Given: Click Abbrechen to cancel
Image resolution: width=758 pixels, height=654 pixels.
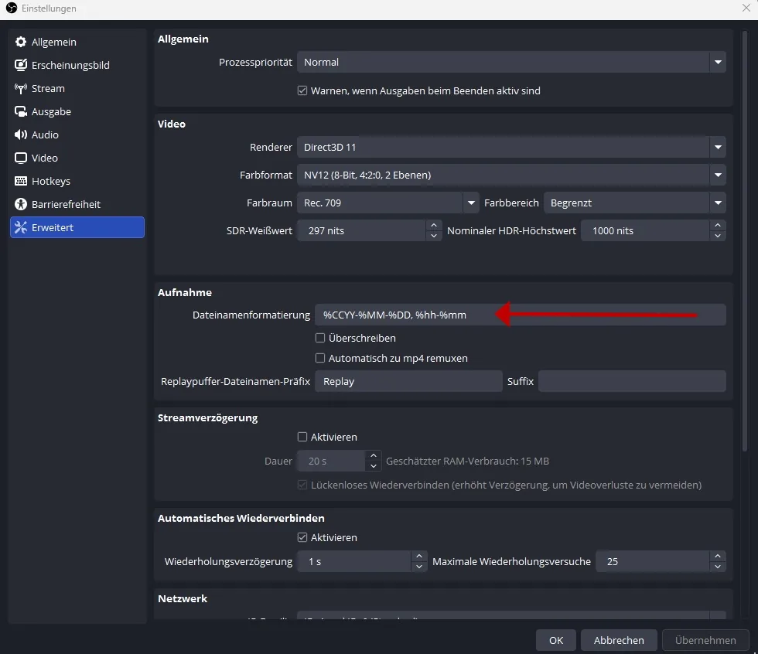Looking at the screenshot, I should tap(619, 641).
